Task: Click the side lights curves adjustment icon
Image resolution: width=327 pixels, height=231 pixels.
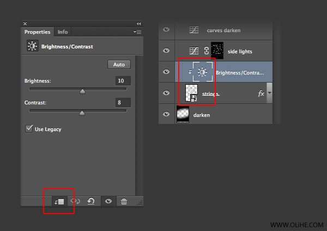Action: pos(193,51)
